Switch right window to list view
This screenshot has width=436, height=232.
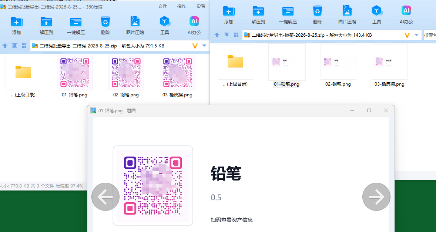[227, 35]
